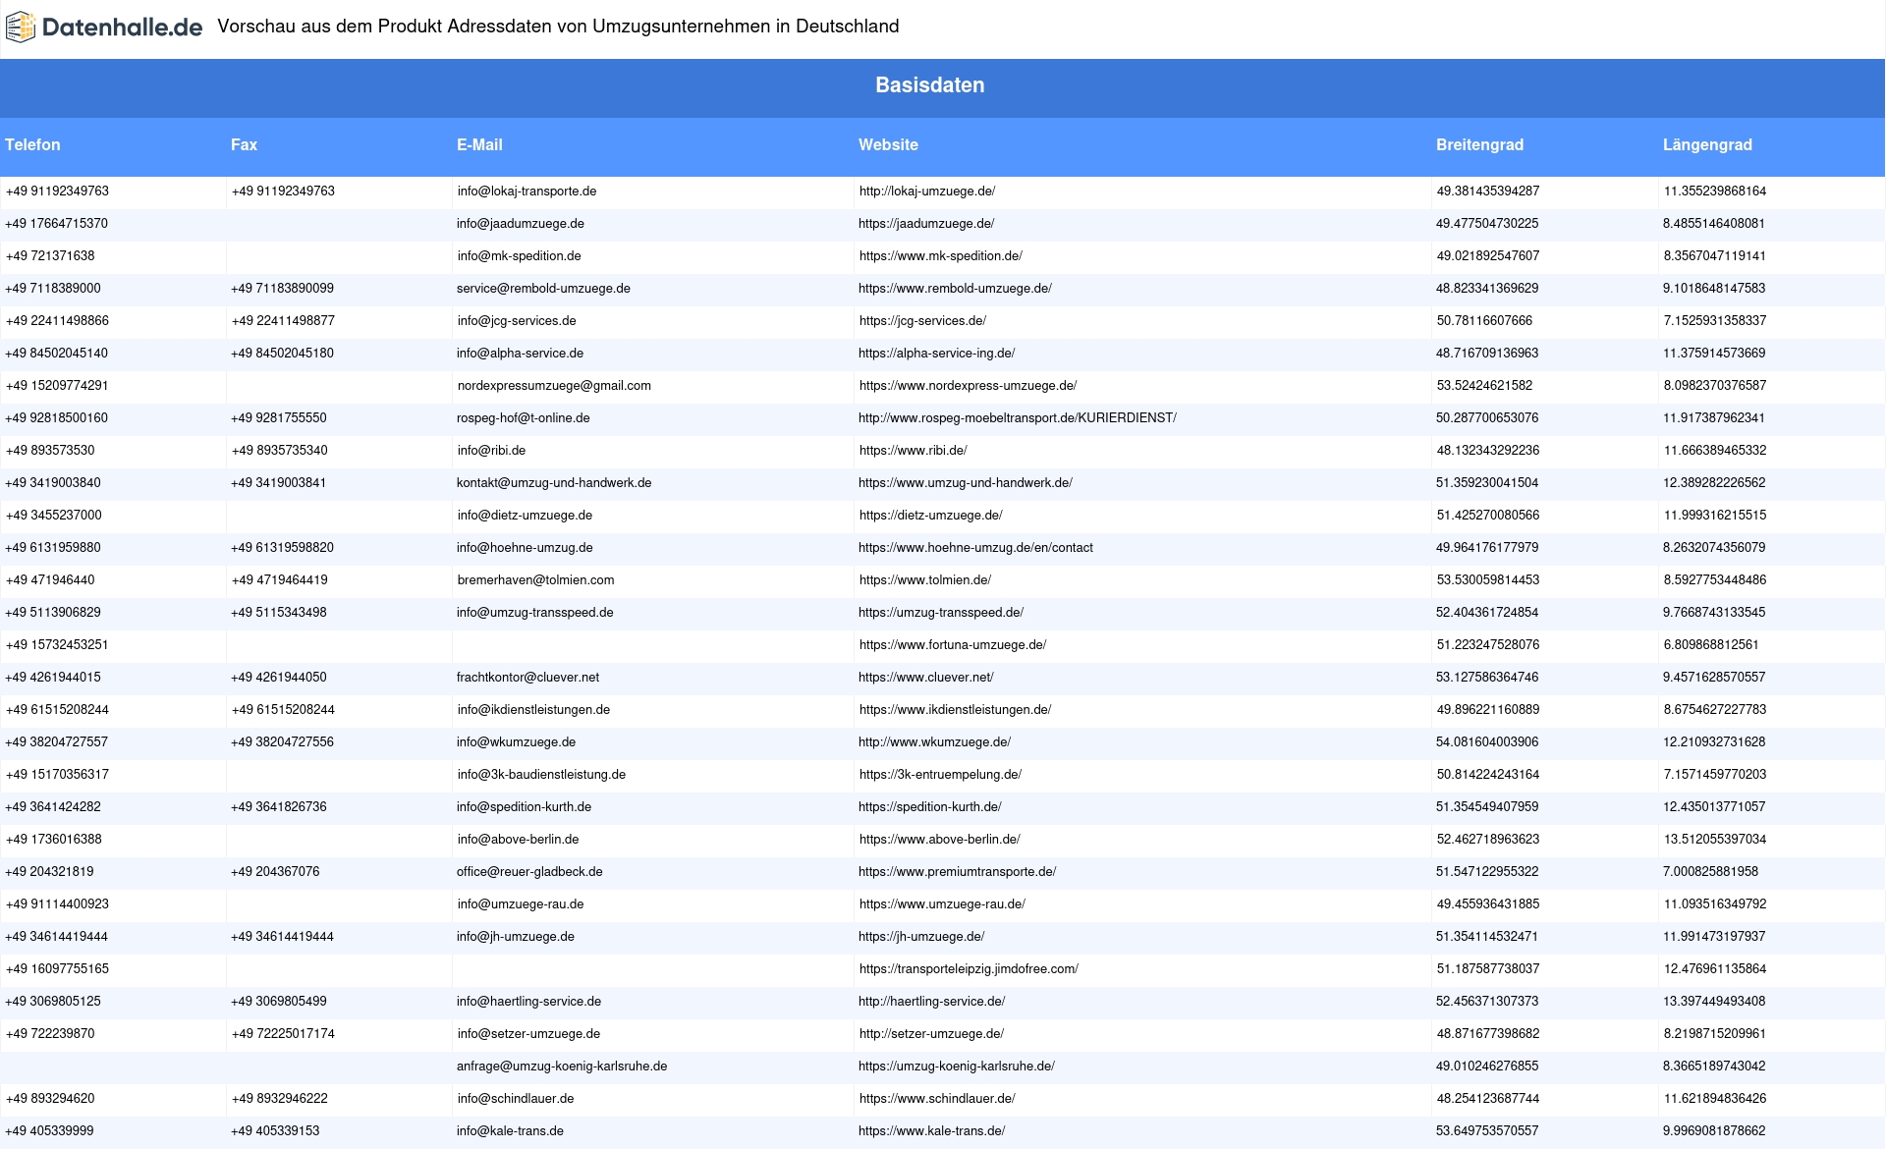Click the Fax column header
The image size is (1886, 1149).
[x=244, y=145]
